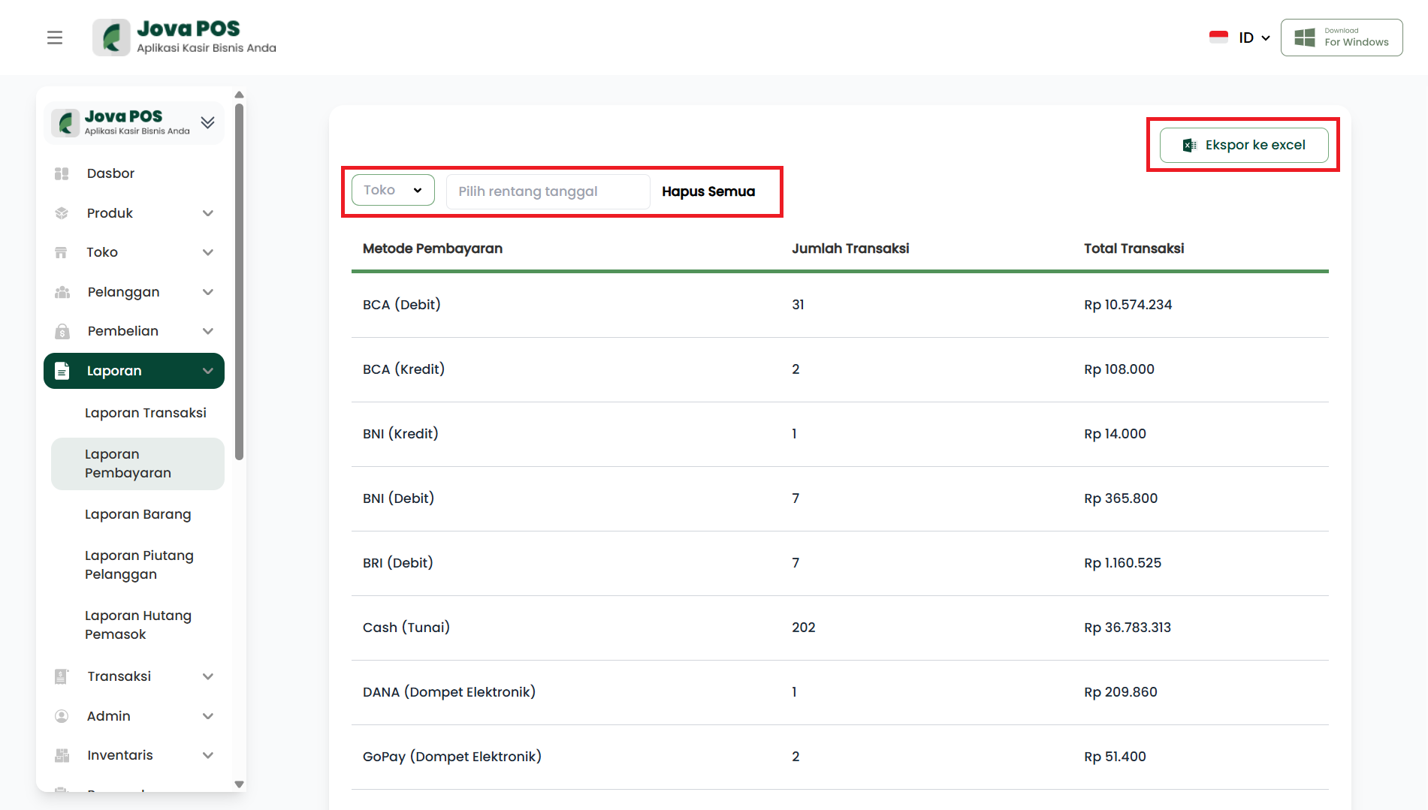The height and width of the screenshot is (810, 1428).
Task: Click the hamburger menu icon
Action: point(55,38)
